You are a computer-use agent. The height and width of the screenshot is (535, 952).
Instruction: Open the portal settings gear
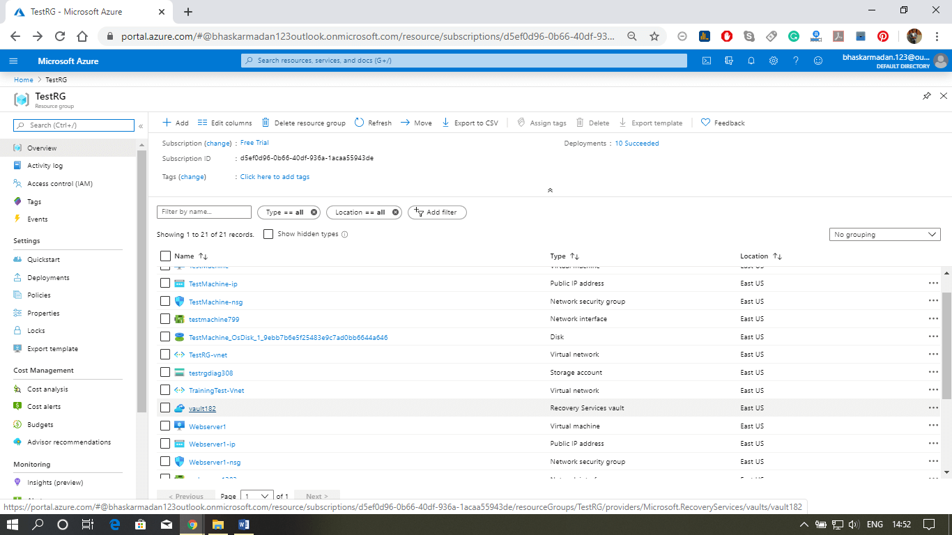(x=774, y=61)
